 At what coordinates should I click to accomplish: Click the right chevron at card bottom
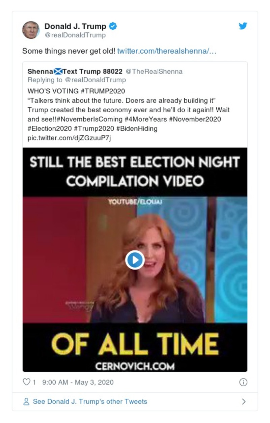pyautogui.click(x=244, y=401)
